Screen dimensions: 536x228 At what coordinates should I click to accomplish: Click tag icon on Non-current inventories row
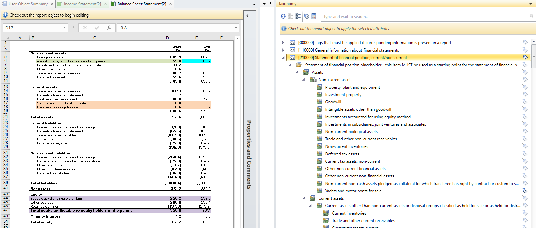tap(525, 146)
